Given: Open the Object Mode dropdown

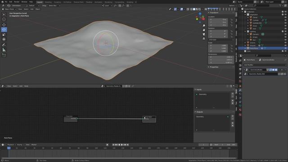Looking at the screenshot, I should click(9, 9).
